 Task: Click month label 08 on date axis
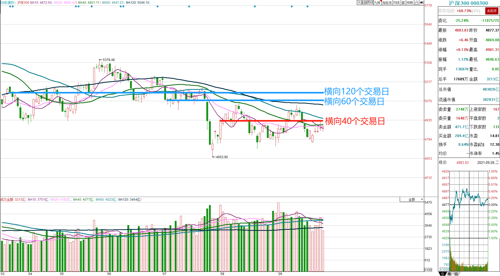pos(222,274)
